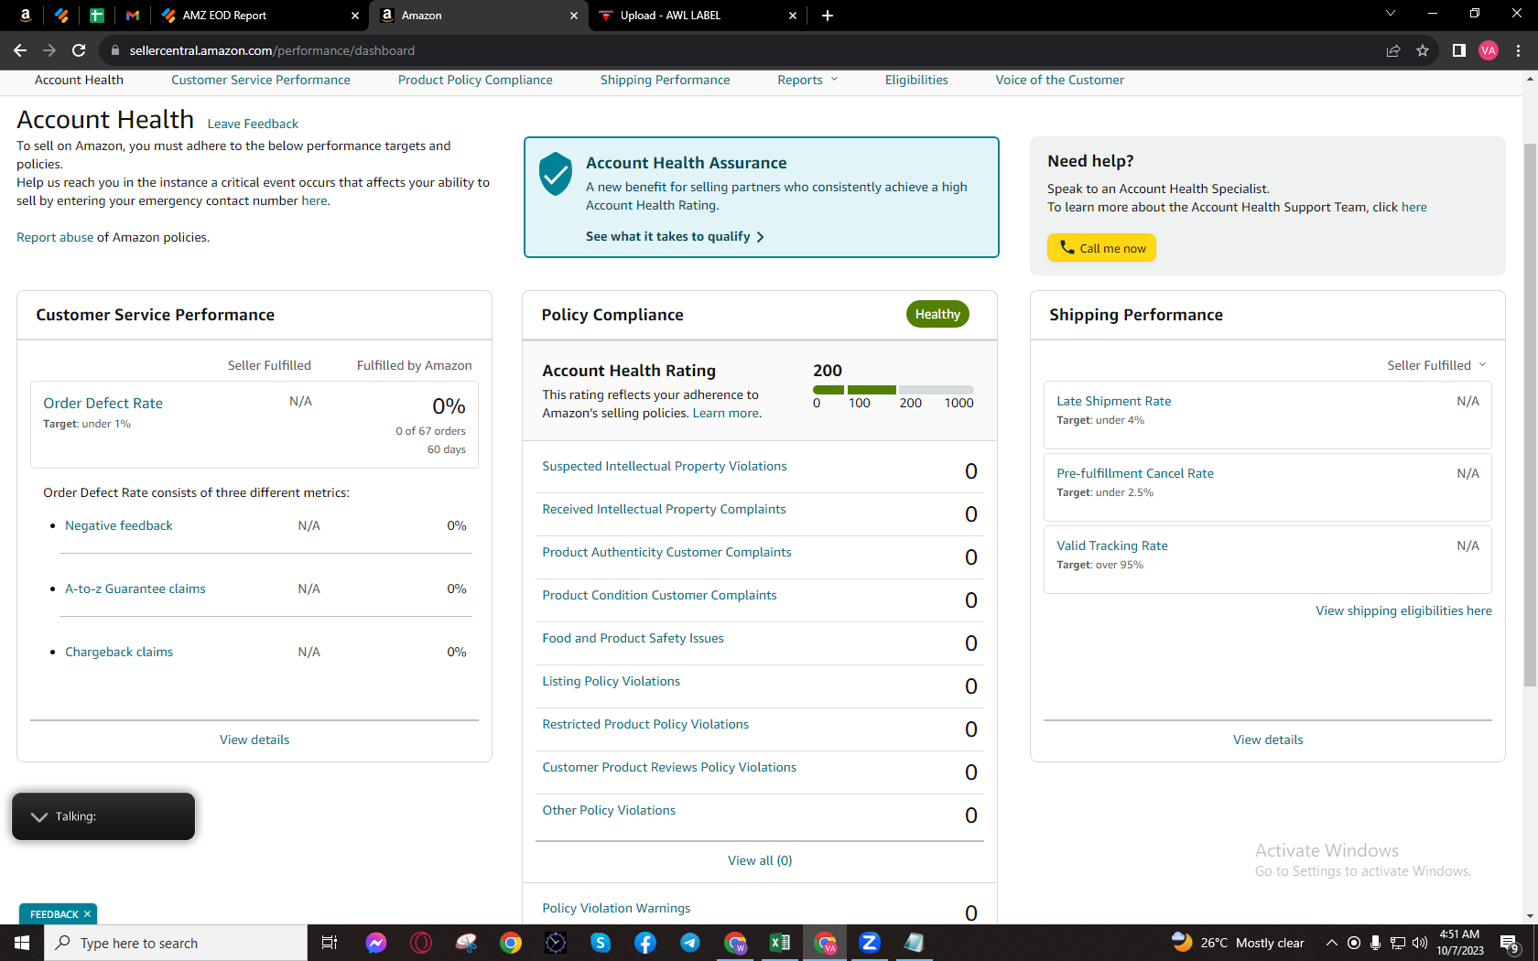Image resolution: width=1538 pixels, height=961 pixels.
Task: Launch Opera from the taskbar
Action: coord(421,943)
